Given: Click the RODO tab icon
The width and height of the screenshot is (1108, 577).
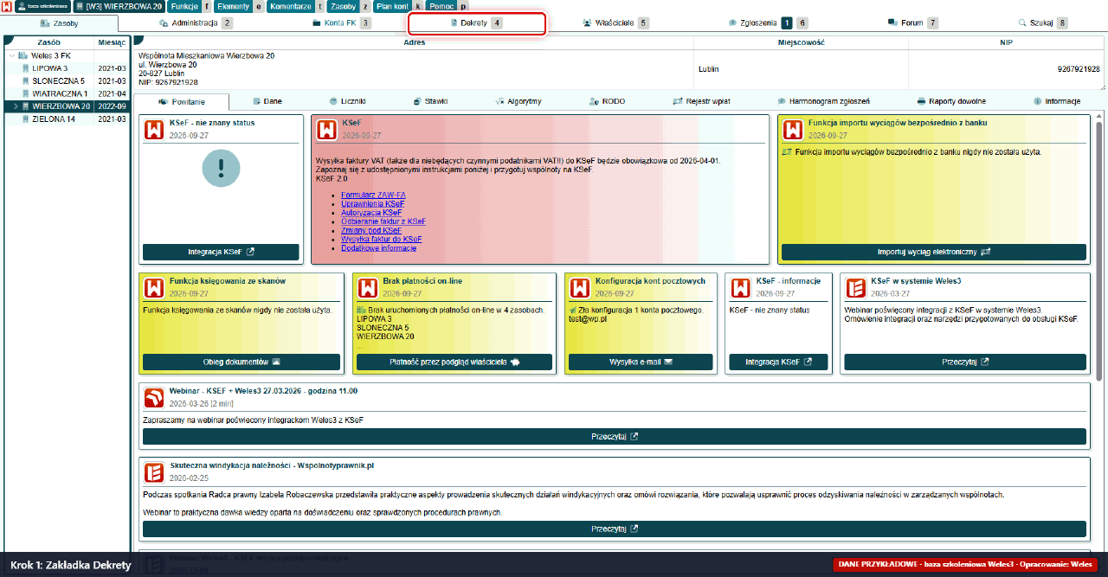Looking at the screenshot, I should click(x=594, y=101).
